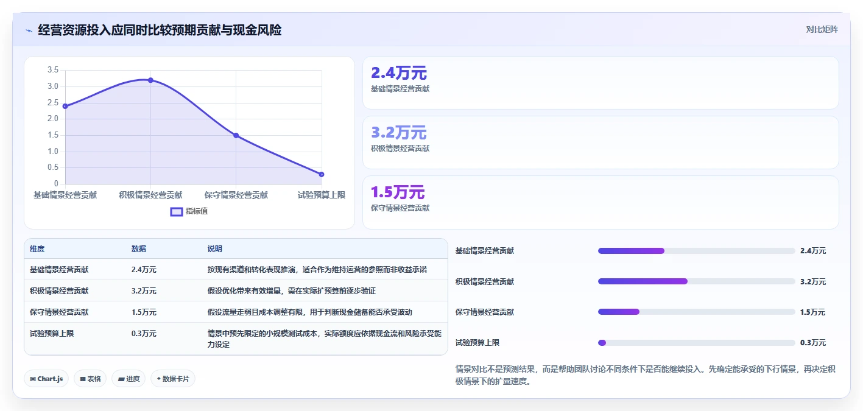This screenshot has width=863, height=411.
Task: Click 积极情景经营贡献 caption in second card
Action: pyautogui.click(x=400, y=149)
